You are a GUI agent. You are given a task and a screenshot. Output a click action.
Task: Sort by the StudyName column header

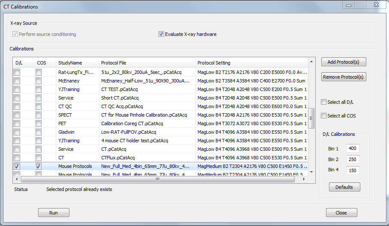pos(77,63)
